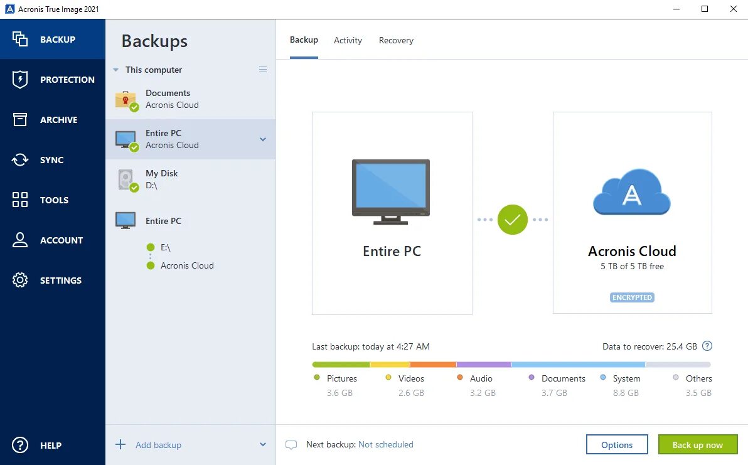Collapse the This computer group
Screen dimensions: 748x465
115,70
